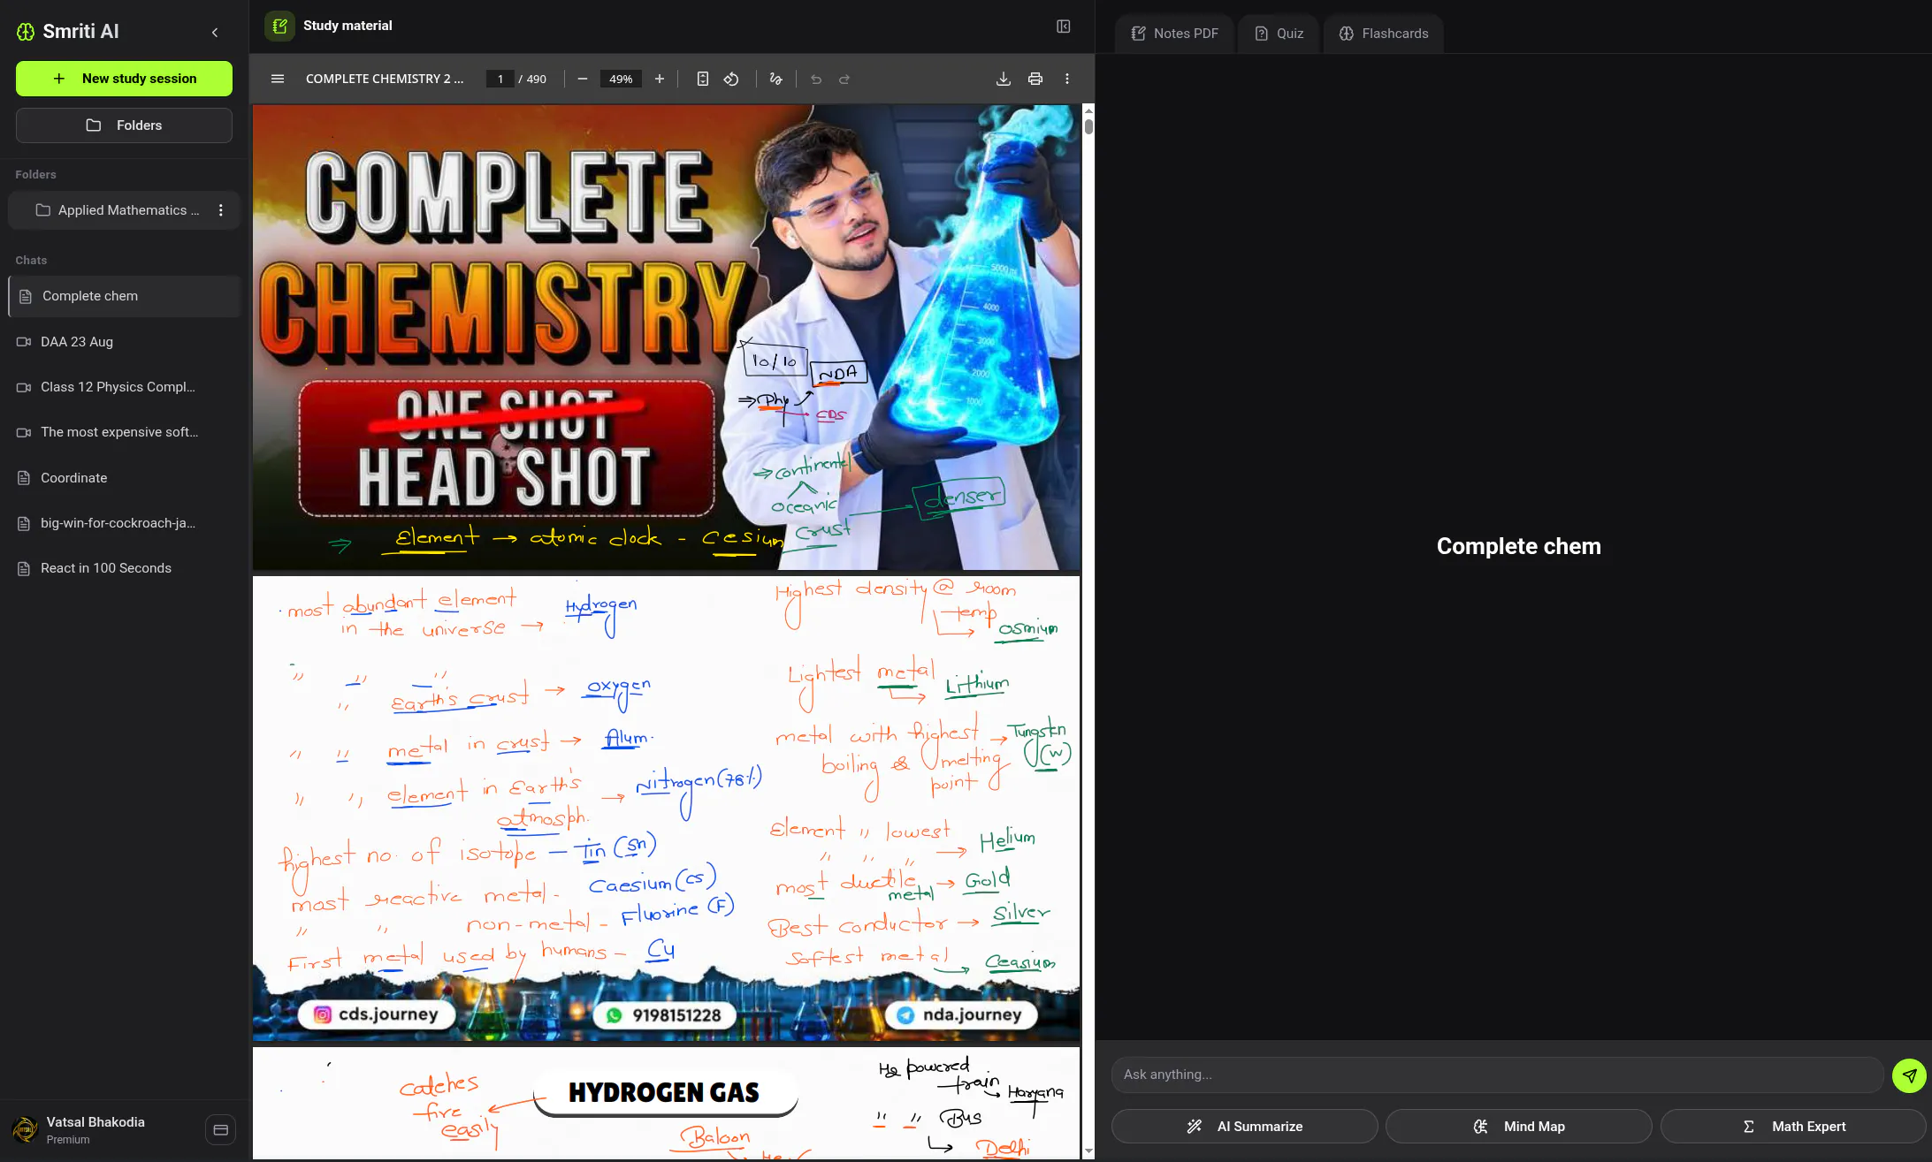The image size is (1932, 1162).
Task: Click the Study material notes icon
Action: click(279, 26)
